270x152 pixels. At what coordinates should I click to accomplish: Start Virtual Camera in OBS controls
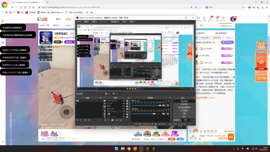click(x=184, y=107)
